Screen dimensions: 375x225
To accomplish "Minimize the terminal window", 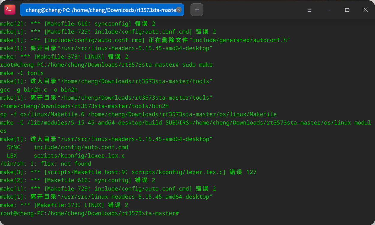I will point(328,10).
